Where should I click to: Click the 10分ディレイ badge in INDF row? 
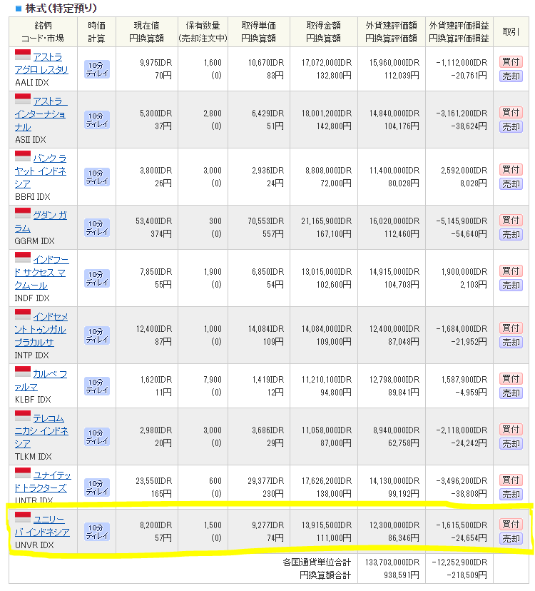click(97, 278)
